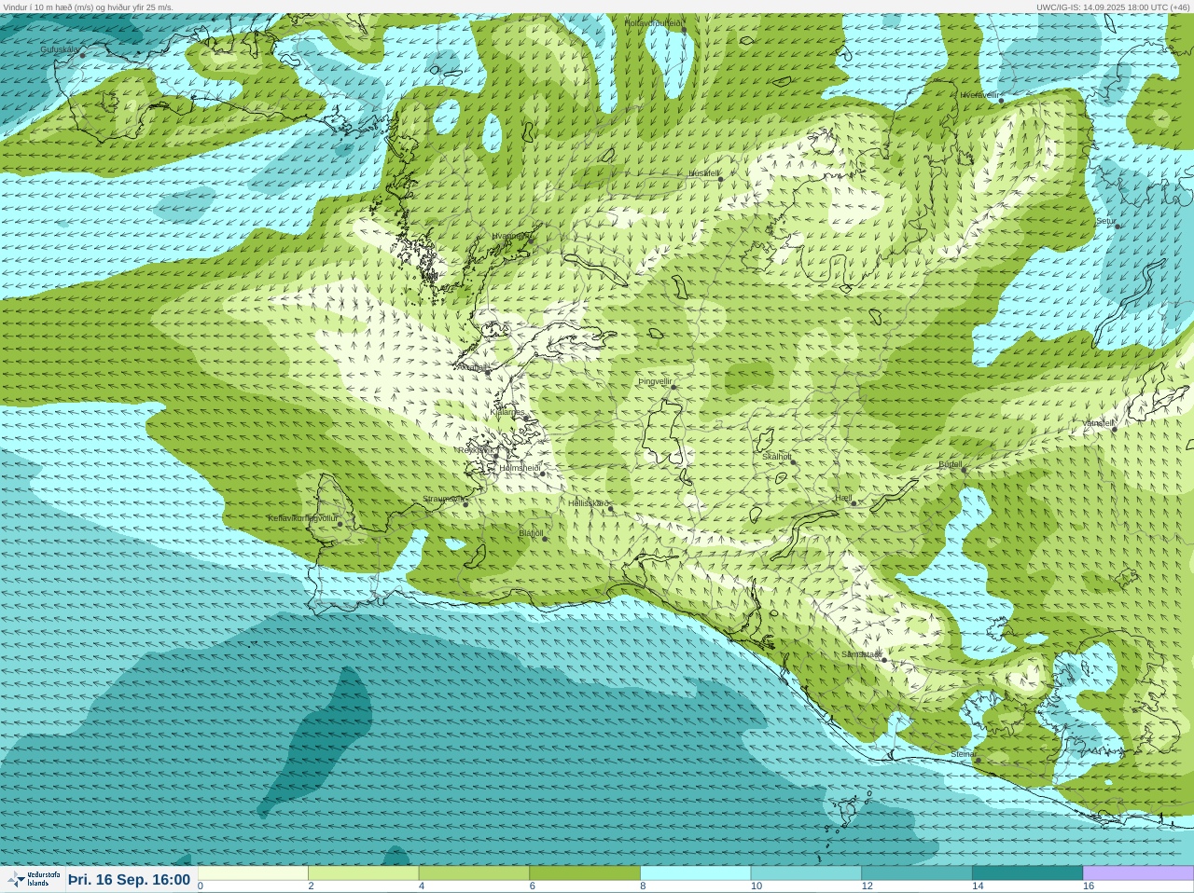Select the Setur station label

[1105, 222]
